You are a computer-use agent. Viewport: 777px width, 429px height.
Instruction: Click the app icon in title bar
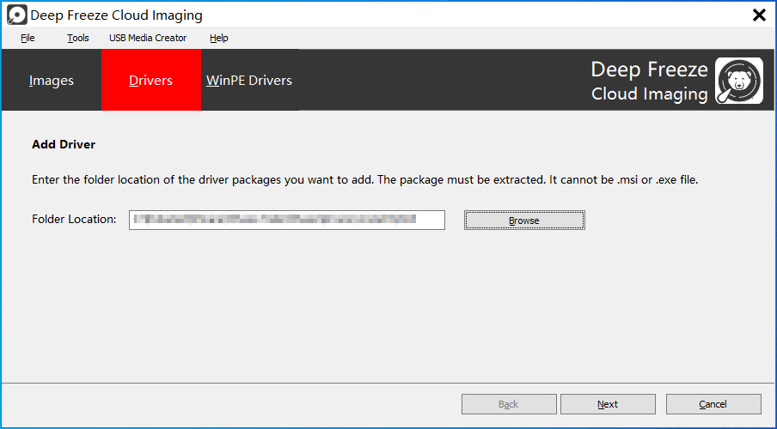coord(16,15)
